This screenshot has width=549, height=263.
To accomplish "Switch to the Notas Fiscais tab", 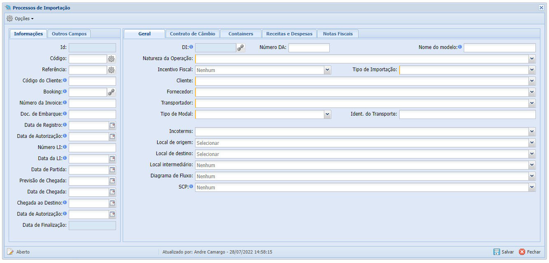I will coord(338,34).
